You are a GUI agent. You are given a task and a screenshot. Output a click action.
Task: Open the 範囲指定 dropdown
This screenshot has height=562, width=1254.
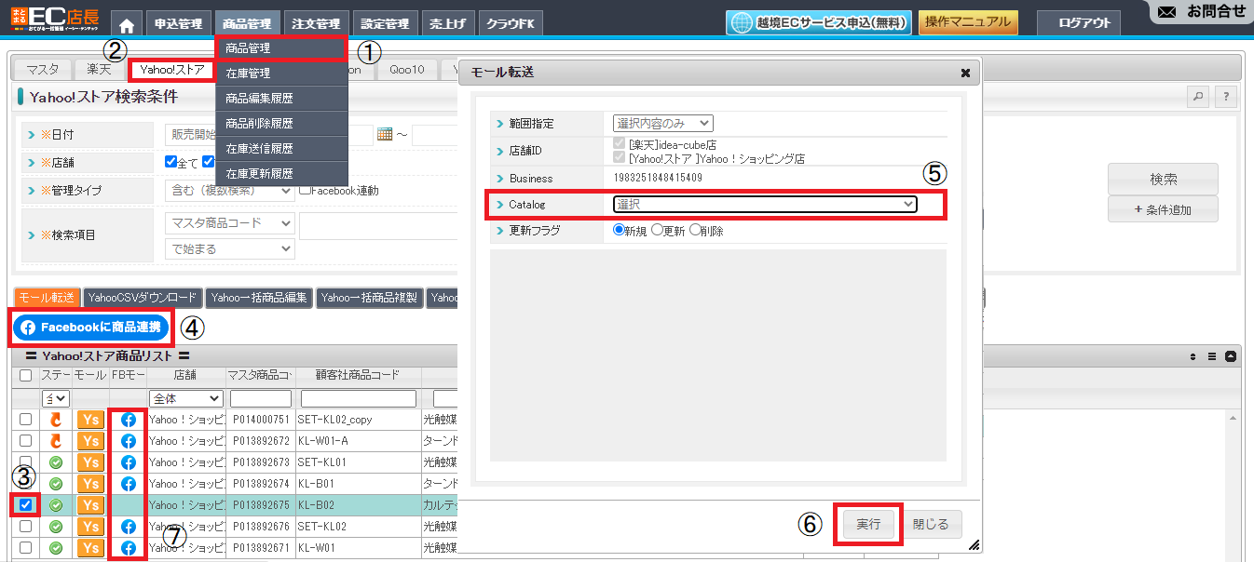click(662, 123)
